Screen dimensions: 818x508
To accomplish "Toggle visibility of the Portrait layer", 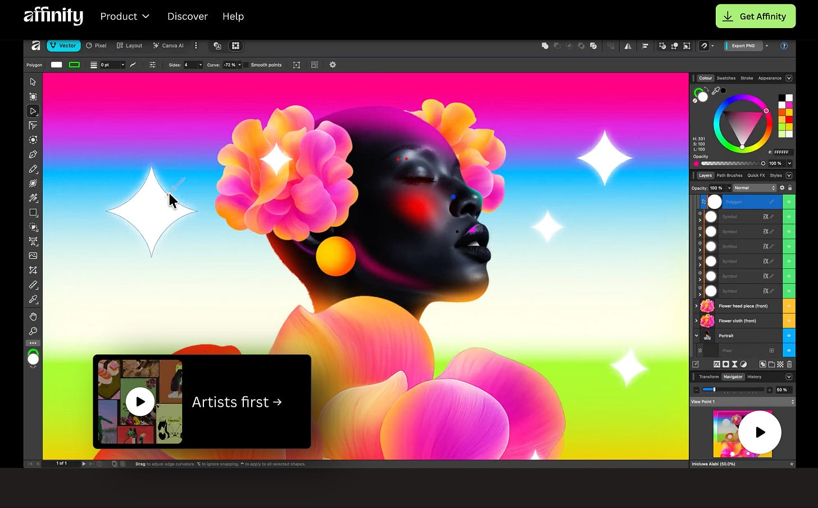I will tap(789, 336).
